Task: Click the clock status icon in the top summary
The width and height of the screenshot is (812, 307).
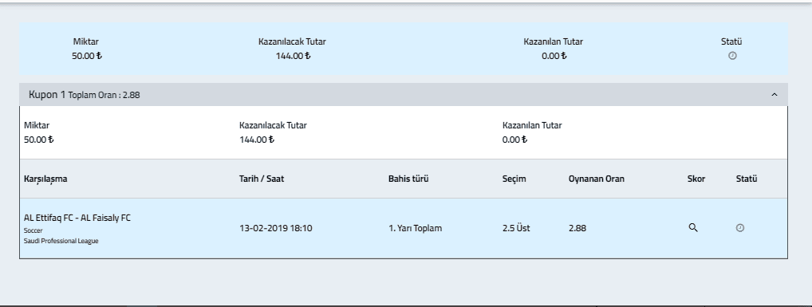Action: tap(732, 56)
